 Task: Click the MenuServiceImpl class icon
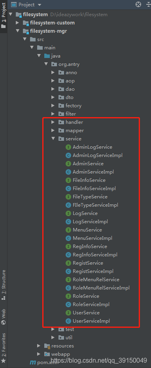(x=68, y=238)
